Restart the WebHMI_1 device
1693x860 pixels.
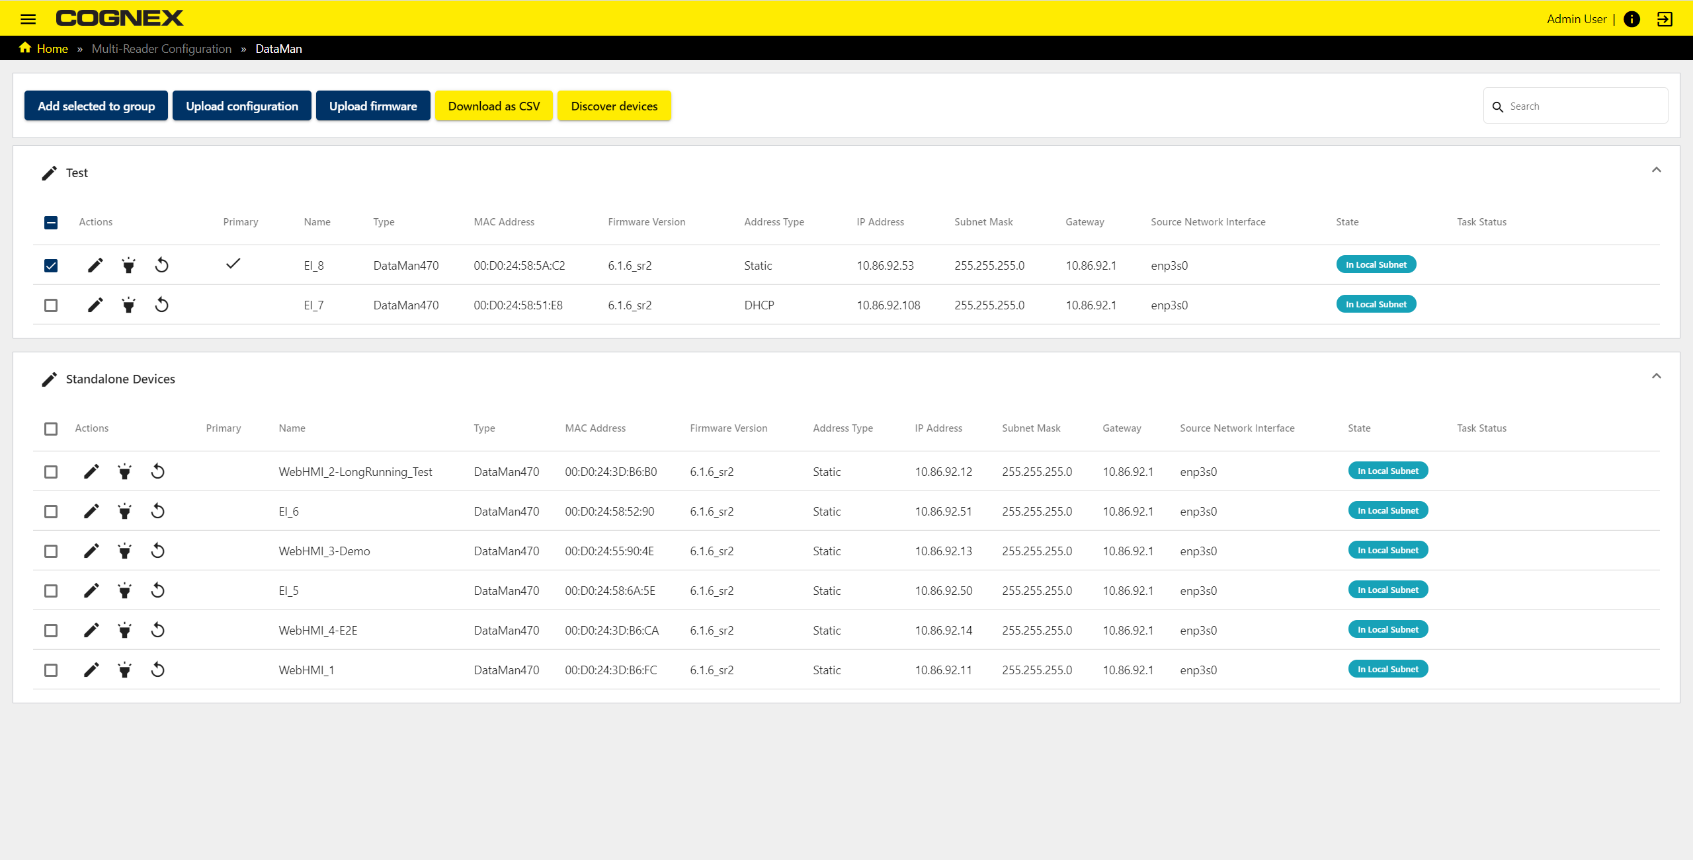(157, 669)
